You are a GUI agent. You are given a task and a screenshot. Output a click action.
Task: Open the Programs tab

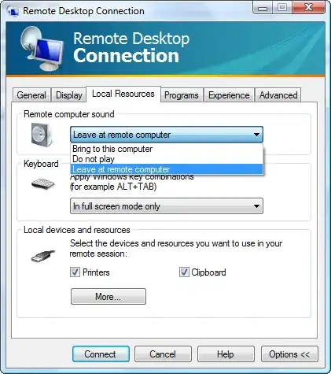coord(182,95)
